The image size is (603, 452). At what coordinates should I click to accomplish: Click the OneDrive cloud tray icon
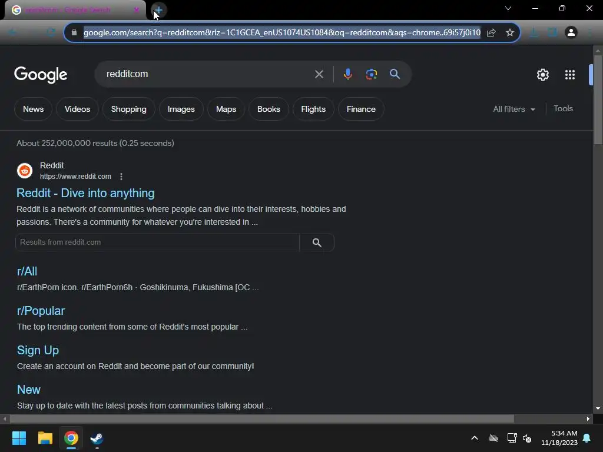pyautogui.click(x=493, y=438)
